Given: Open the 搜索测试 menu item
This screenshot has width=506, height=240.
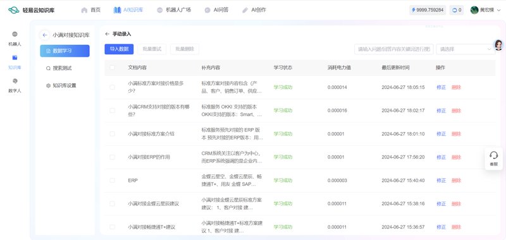Looking at the screenshot, I should click(x=65, y=68).
